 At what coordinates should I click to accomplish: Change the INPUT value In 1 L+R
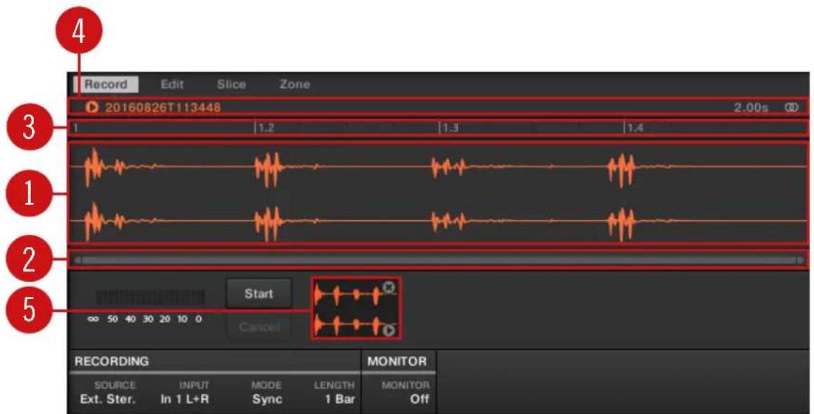click(184, 399)
